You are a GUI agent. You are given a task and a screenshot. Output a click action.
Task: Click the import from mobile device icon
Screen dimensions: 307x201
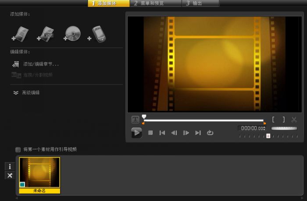click(97, 33)
